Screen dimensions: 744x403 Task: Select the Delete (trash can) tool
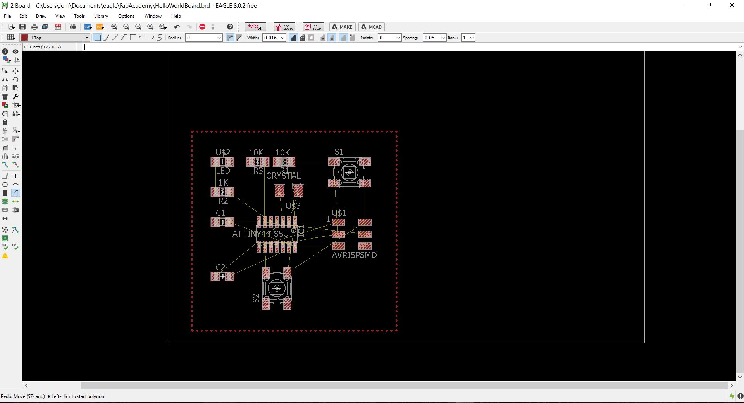5,97
